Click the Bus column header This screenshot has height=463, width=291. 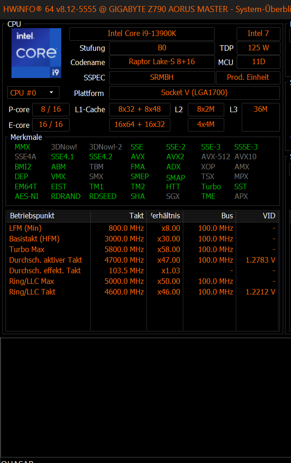pos(210,216)
